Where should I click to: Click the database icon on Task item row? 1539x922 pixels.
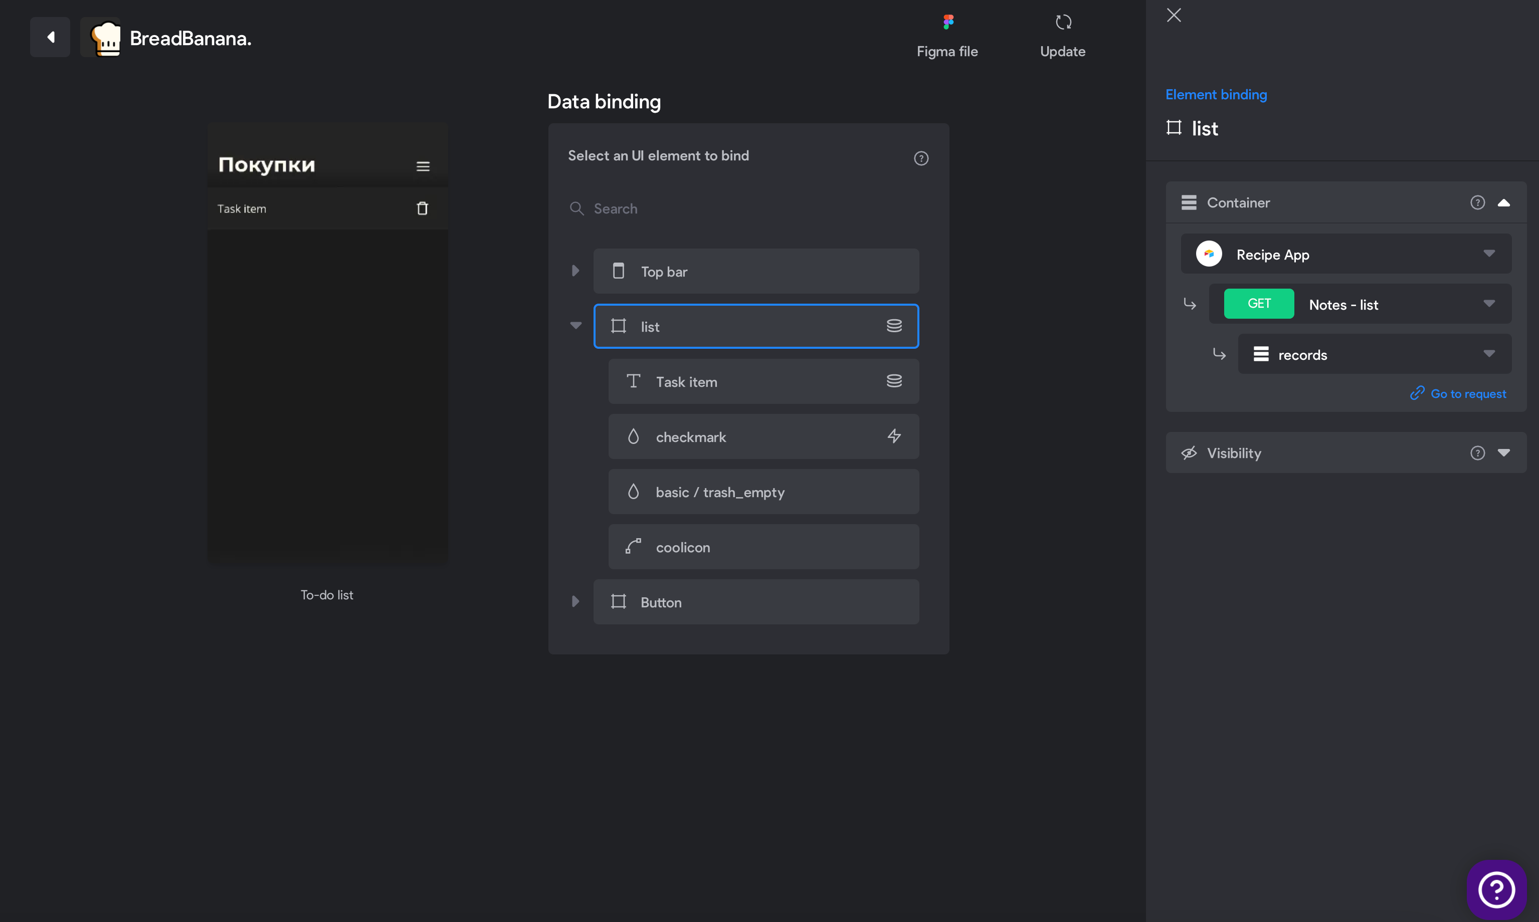pyautogui.click(x=894, y=381)
